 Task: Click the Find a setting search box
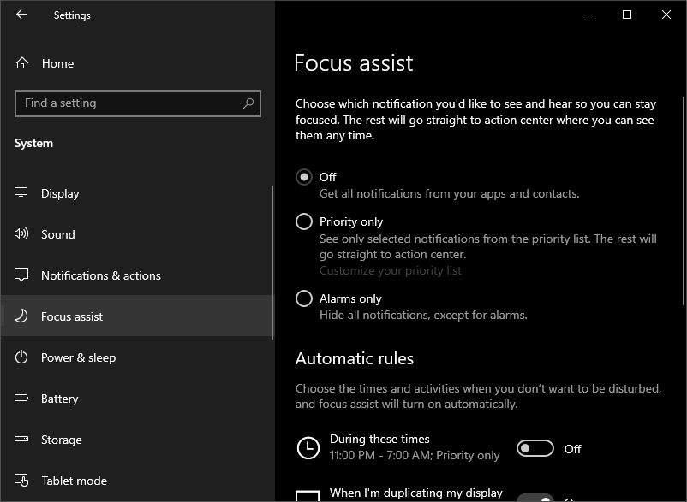point(128,103)
